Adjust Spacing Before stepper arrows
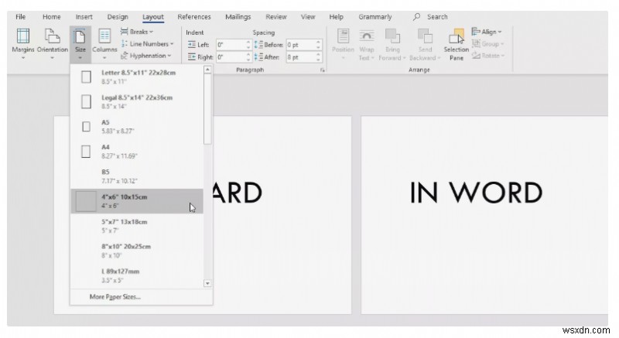Image resolution: width=619 pixels, height=338 pixels. point(319,45)
